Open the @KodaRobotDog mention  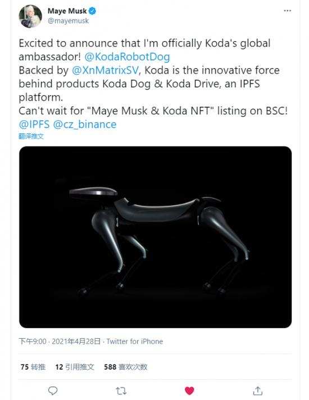tap(127, 57)
